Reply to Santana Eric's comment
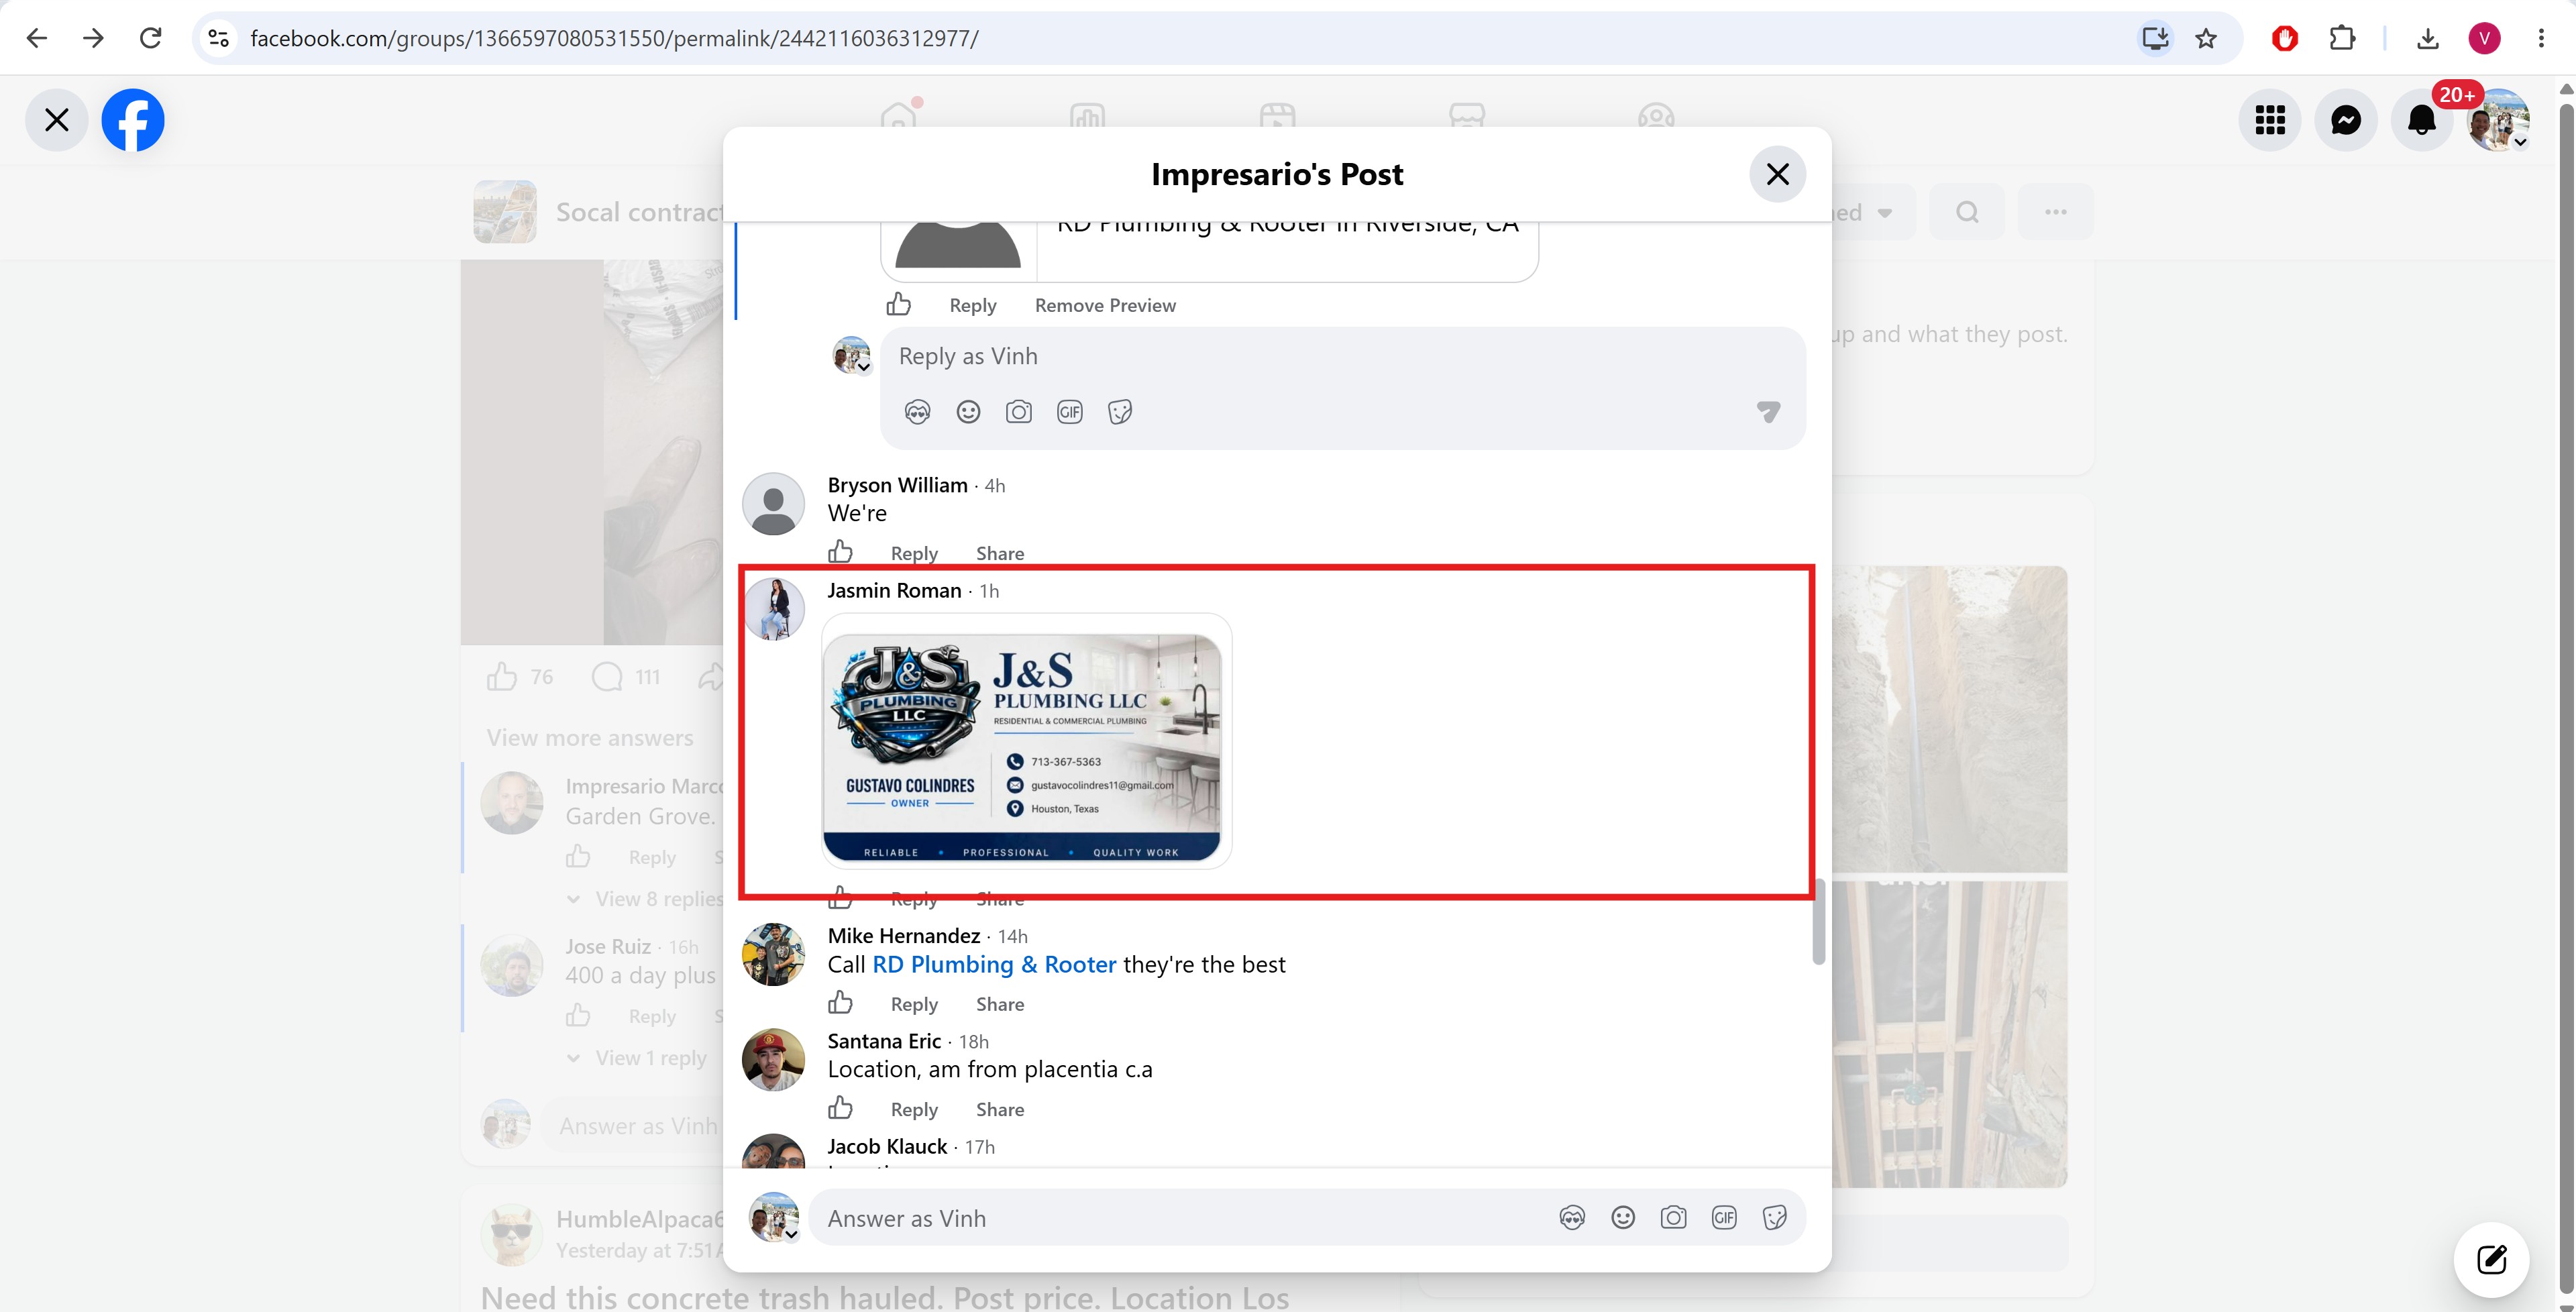This screenshot has height=1312, width=2576. coord(914,1109)
